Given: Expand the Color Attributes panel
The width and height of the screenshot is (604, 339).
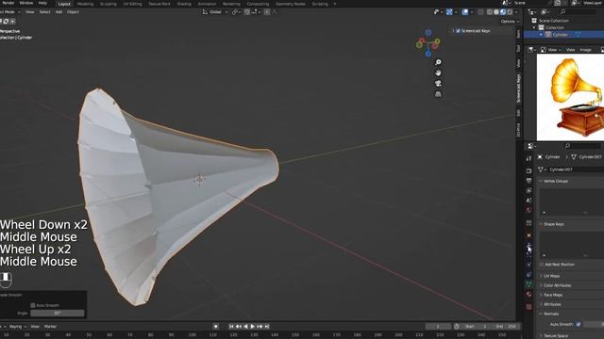Looking at the screenshot, I should pyautogui.click(x=557, y=285).
